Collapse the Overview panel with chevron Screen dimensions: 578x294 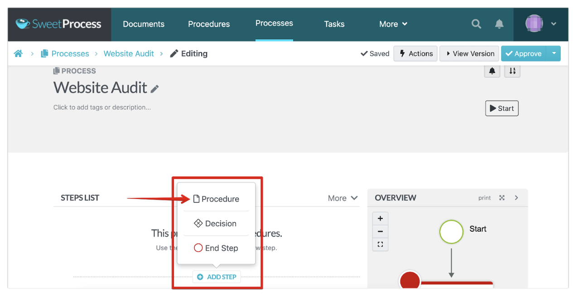(x=516, y=198)
